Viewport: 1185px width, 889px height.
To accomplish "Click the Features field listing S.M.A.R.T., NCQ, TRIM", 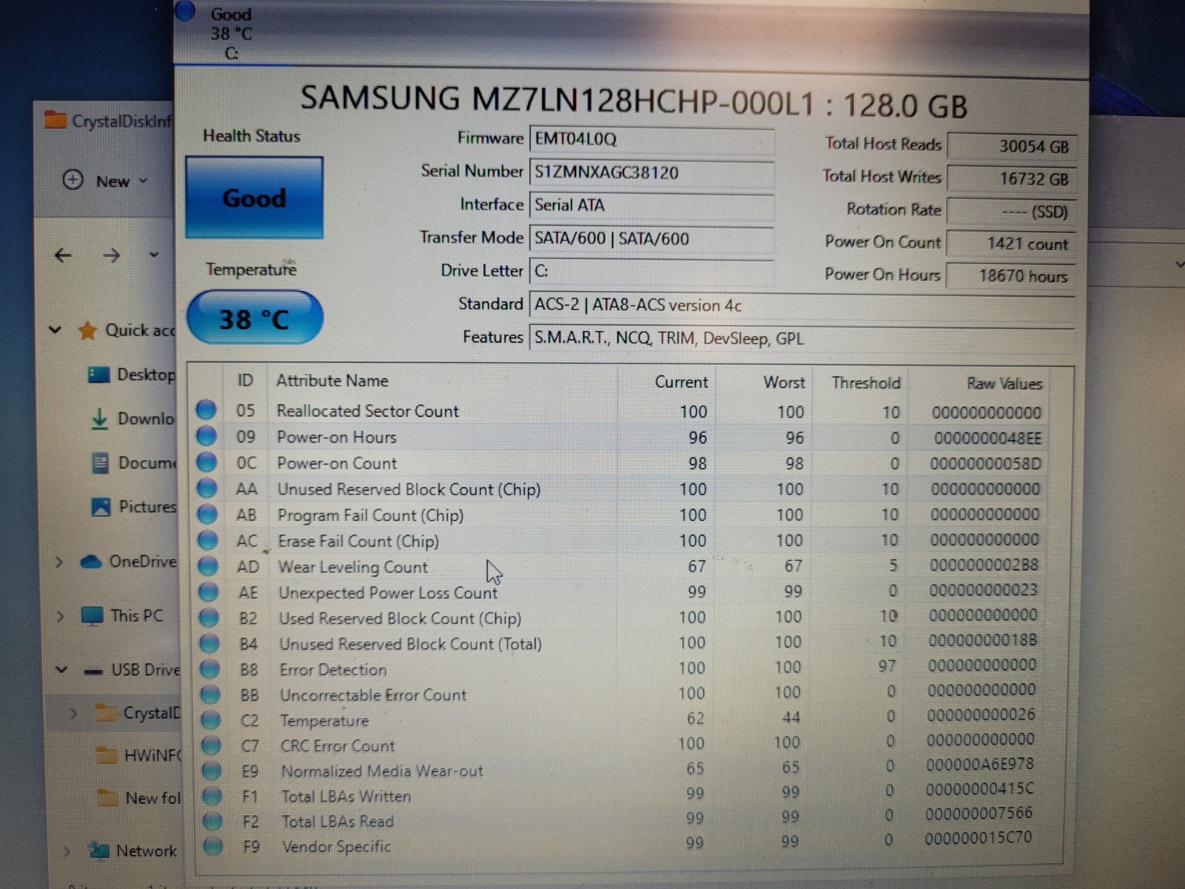I will [x=801, y=339].
